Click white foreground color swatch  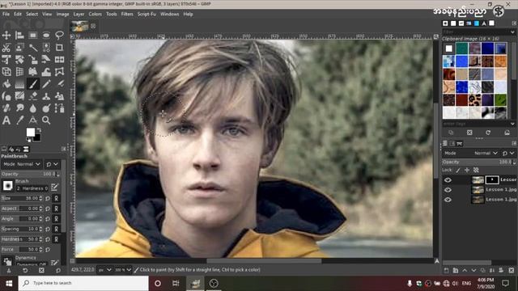click(31, 132)
